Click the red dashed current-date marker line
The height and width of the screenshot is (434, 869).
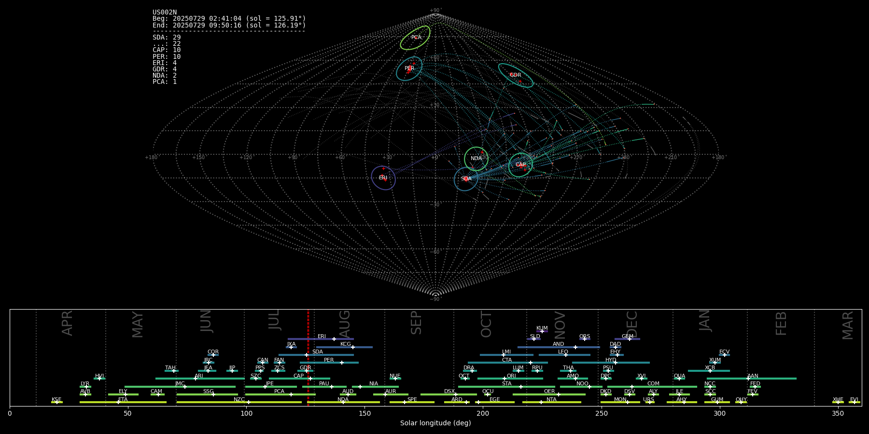pyautogui.click(x=308, y=357)
